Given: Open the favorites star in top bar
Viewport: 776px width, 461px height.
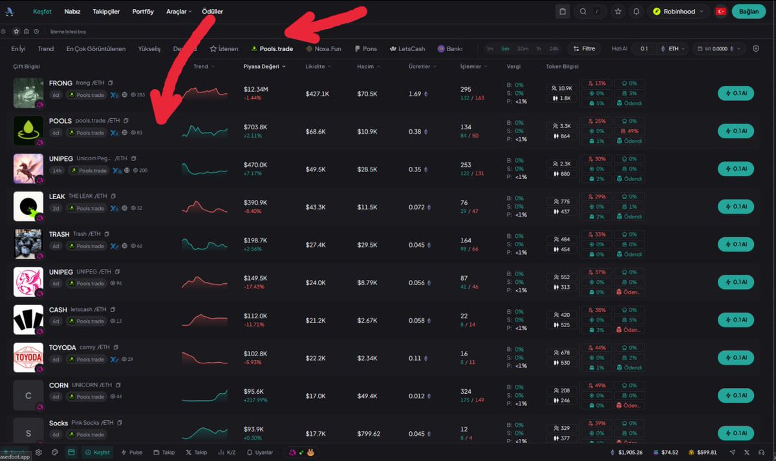Looking at the screenshot, I should [618, 12].
